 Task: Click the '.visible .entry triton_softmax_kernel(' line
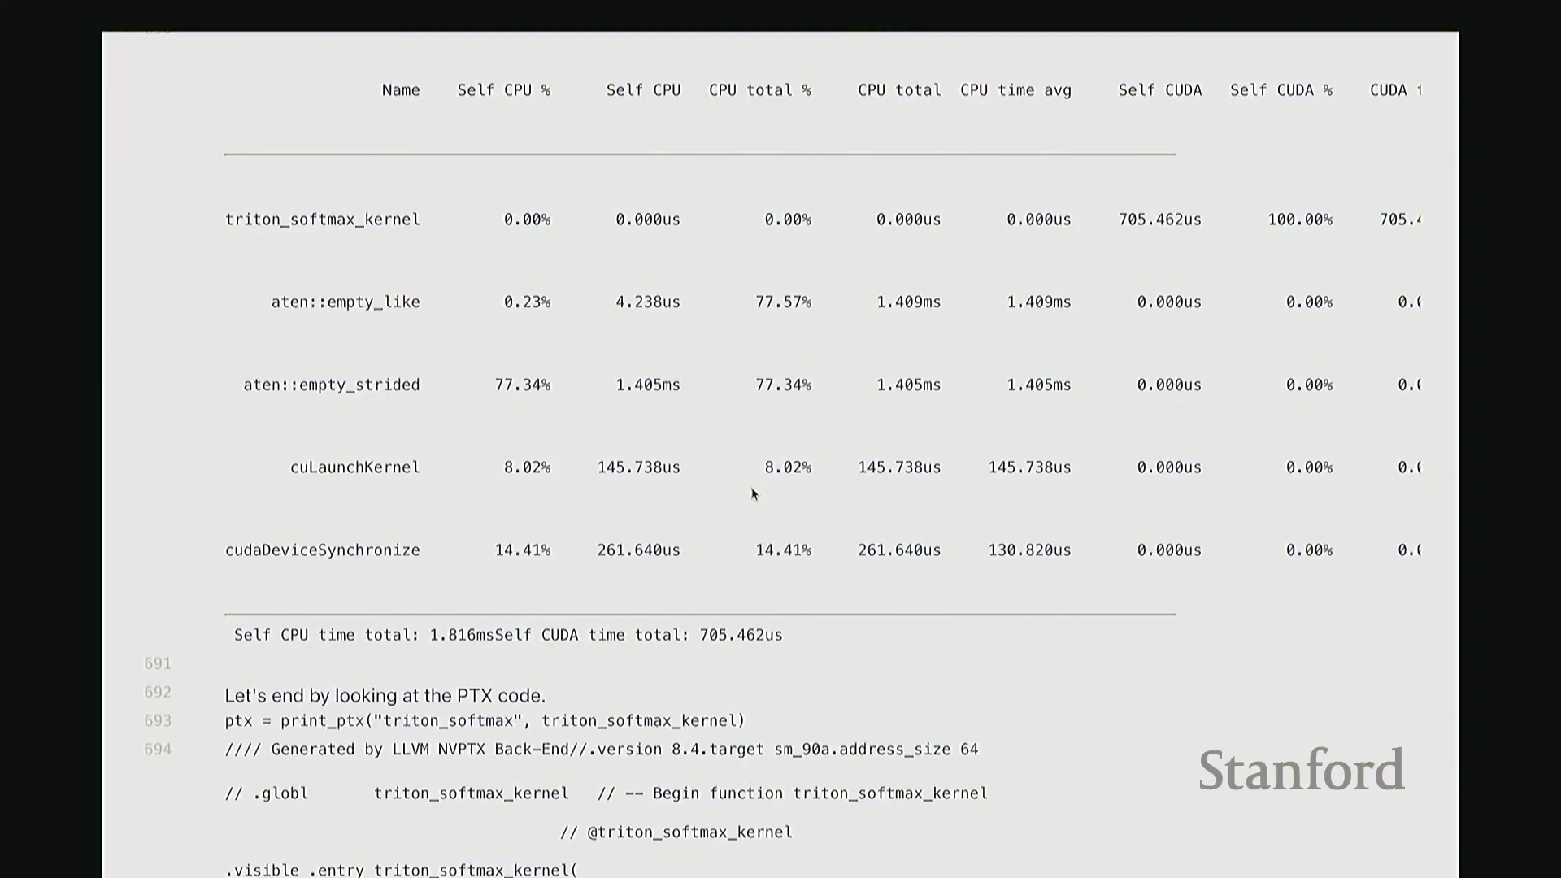point(401,870)
